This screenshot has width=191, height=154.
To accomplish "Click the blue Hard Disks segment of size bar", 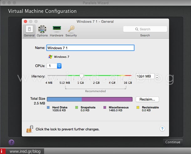I will pyautogui.click(x=64, y=99).
